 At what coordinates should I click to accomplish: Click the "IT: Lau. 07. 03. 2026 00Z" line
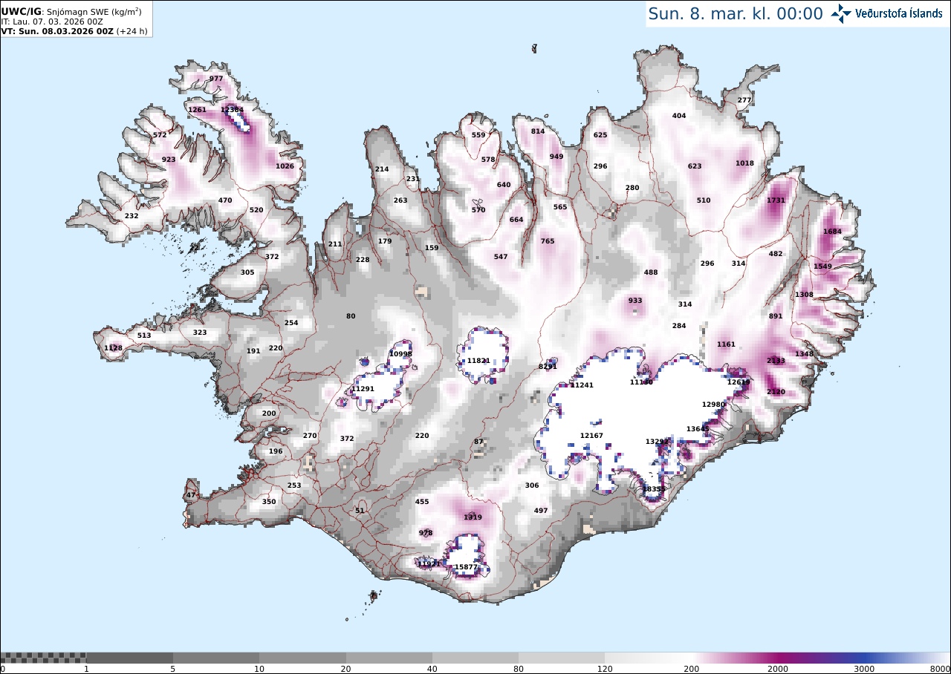[52, 22]
